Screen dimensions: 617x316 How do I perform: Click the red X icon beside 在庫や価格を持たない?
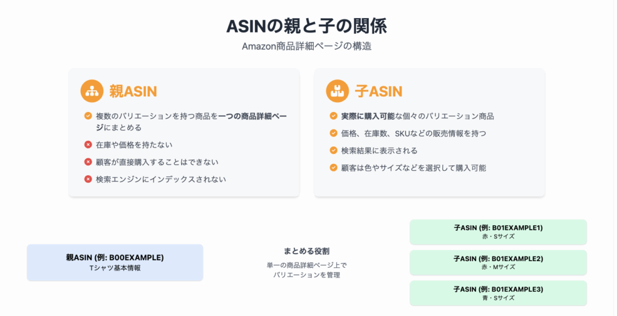pos(88,144)
